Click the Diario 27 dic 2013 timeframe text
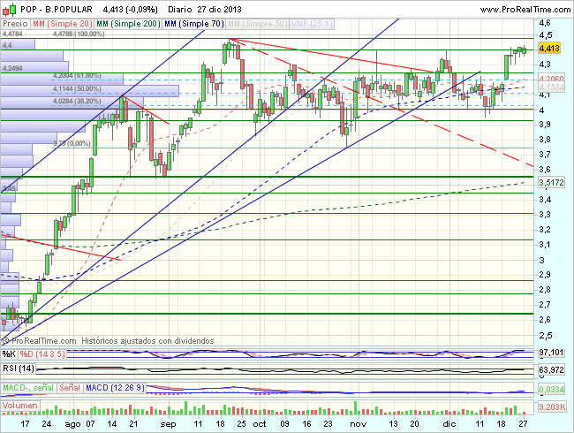 click(x=205, y=10)
